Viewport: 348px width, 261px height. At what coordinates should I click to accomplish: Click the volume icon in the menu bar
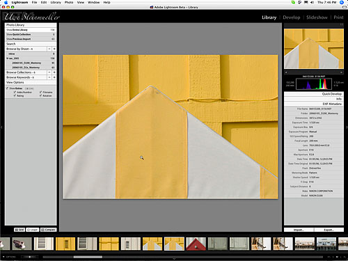(x=312, y=2)
